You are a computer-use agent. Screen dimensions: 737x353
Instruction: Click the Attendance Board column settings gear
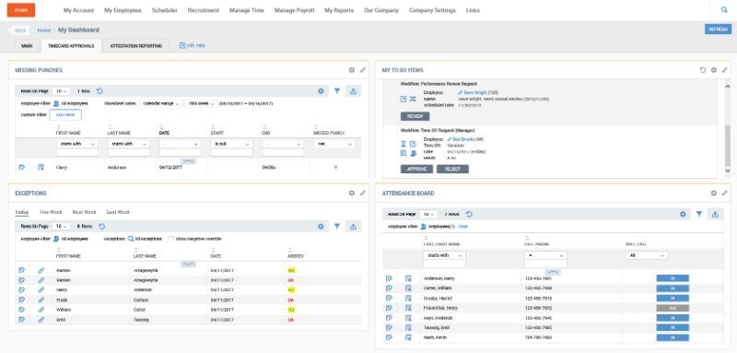pyautogui.click(x=683, y=215)
